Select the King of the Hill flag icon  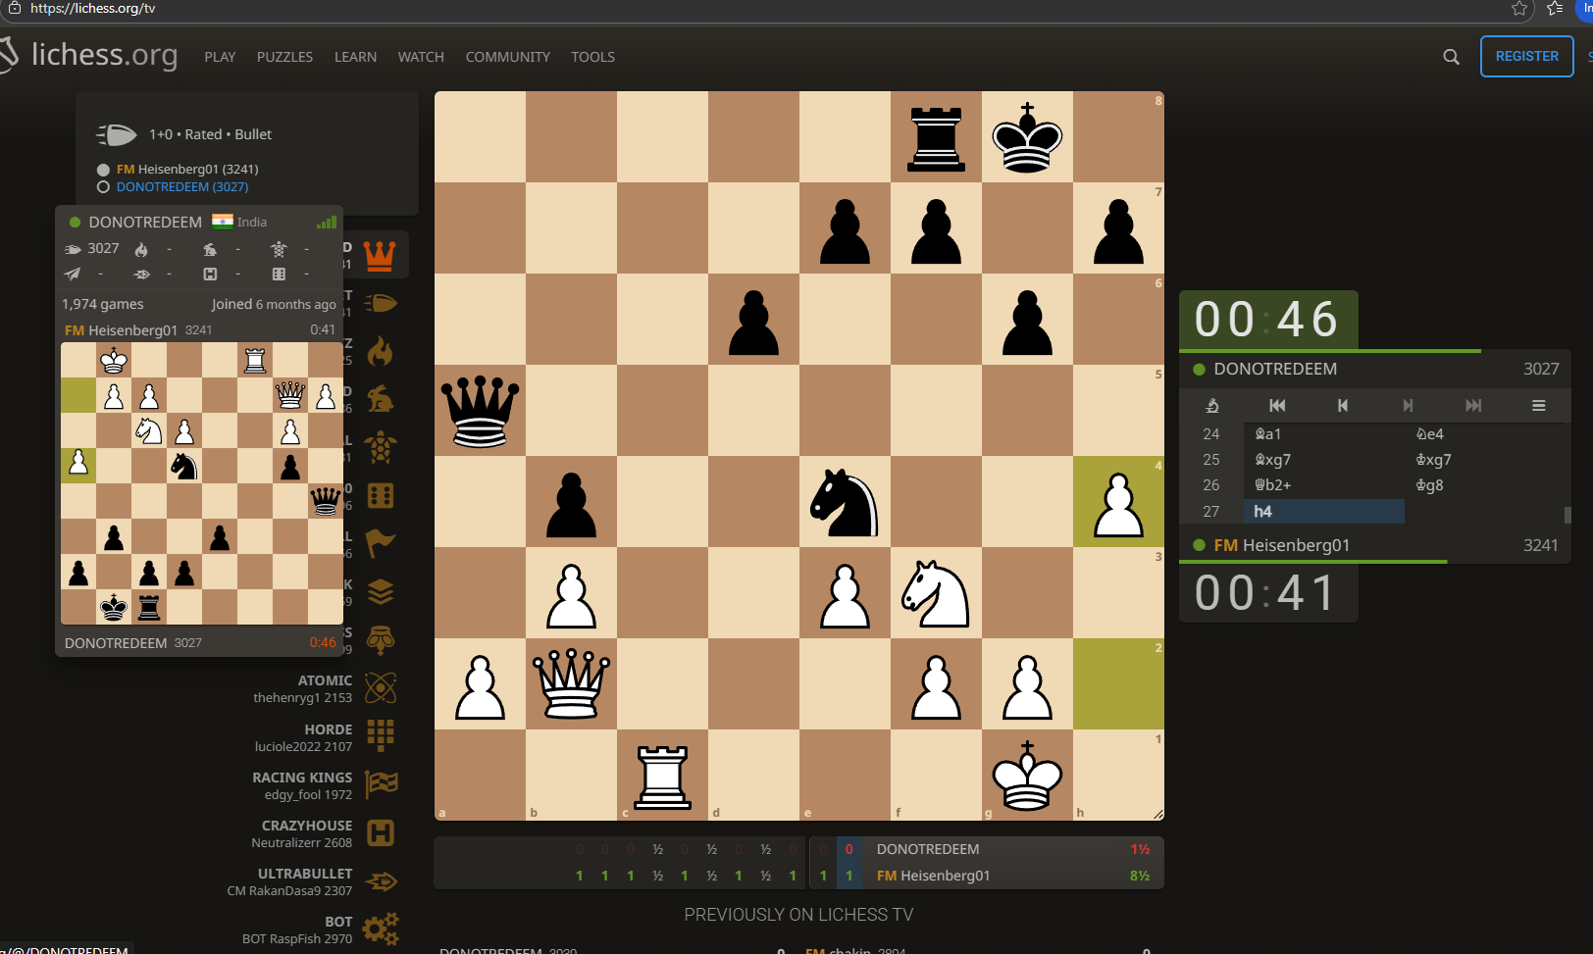(x=381, y=543)
